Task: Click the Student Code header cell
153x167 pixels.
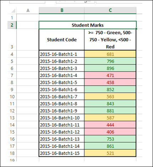Action: point(62,40)
